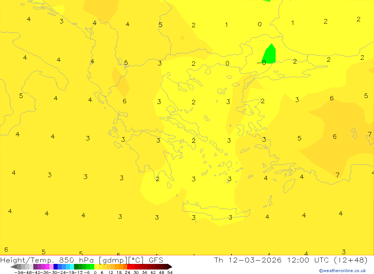The height and width of the screenshot is (274, 374).
Task: Click the Height/Temp. 850 hPa title
Action: [x=47, y=260]
